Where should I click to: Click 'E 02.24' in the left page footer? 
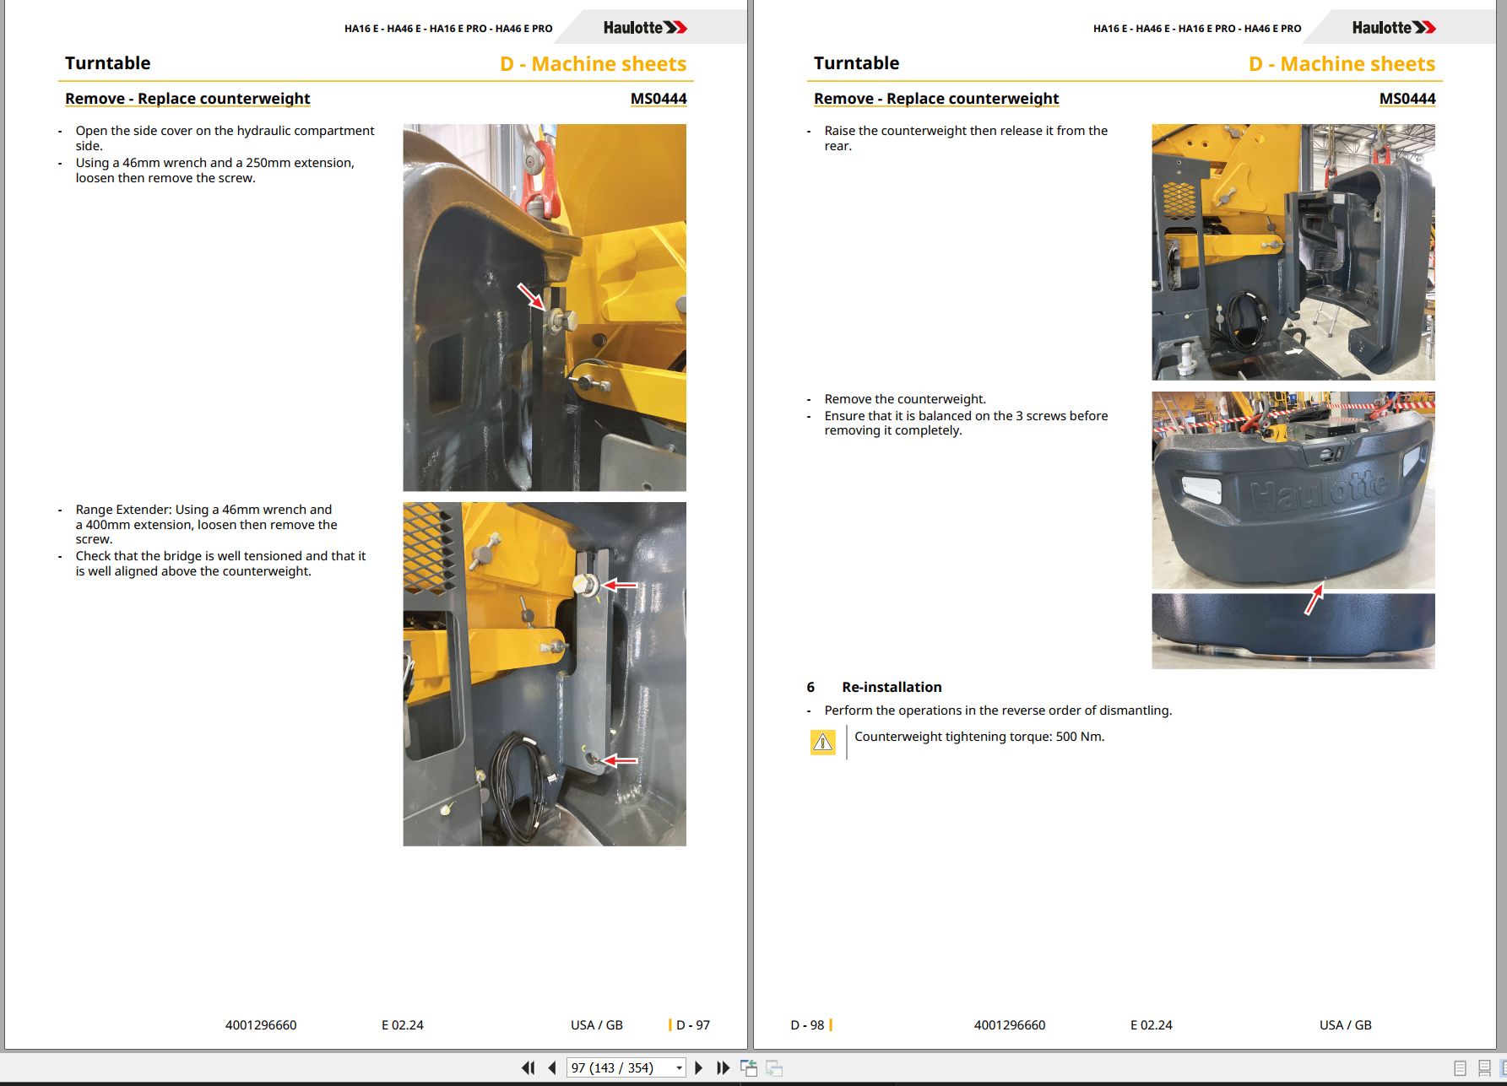point(403,1025)
